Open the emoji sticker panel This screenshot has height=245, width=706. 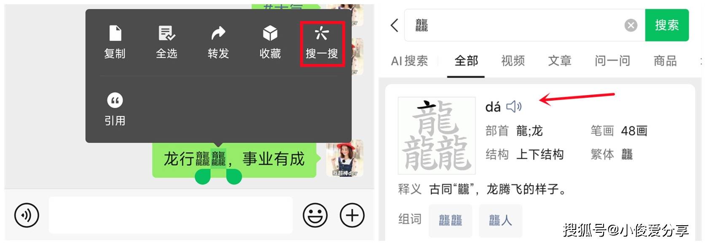(315, 215)
